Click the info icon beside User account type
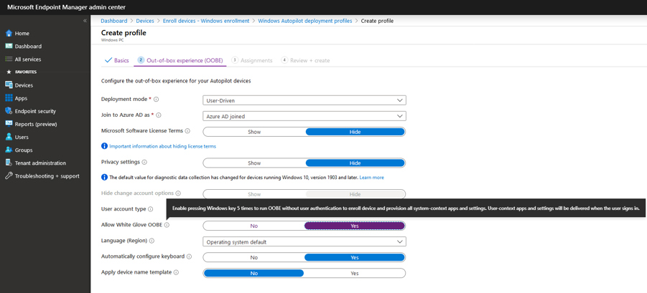 (x=151, y=209)
